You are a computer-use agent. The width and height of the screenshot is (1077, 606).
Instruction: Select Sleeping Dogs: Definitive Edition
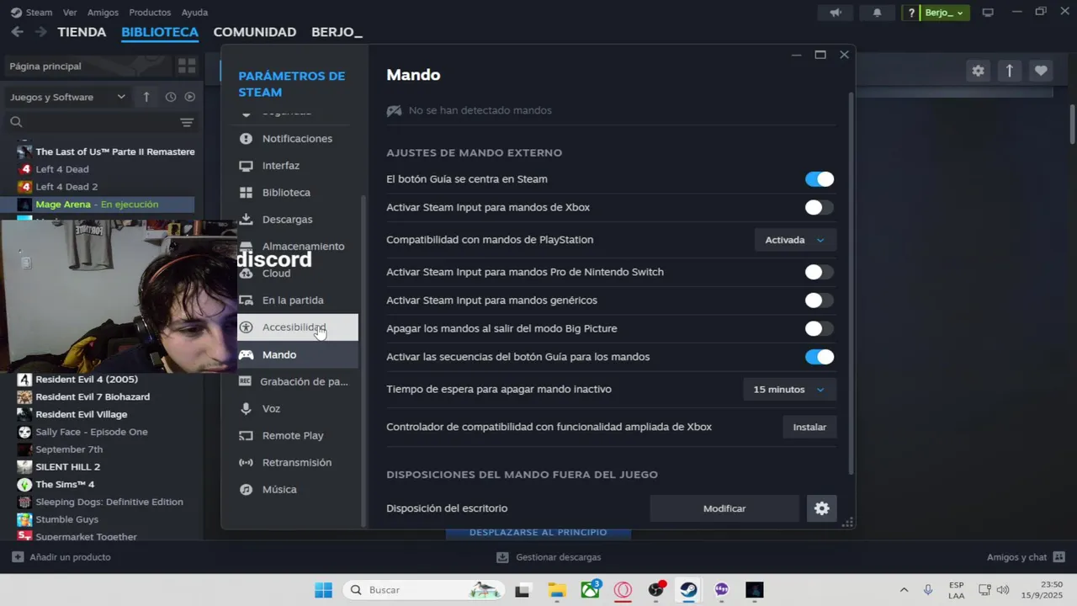109,502
